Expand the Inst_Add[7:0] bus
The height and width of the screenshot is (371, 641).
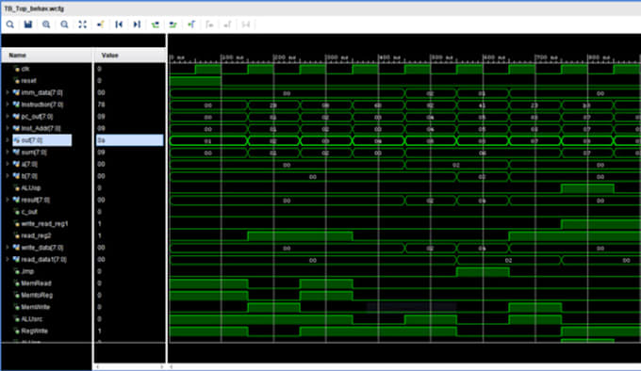pos(7,128)
